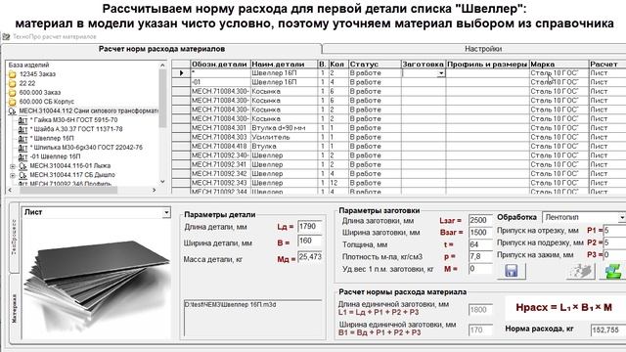This screenshot has width=626, height=352.
Task: Select the vertical Материал side tab
Action: pyautogui.click(x=15, y=308)
